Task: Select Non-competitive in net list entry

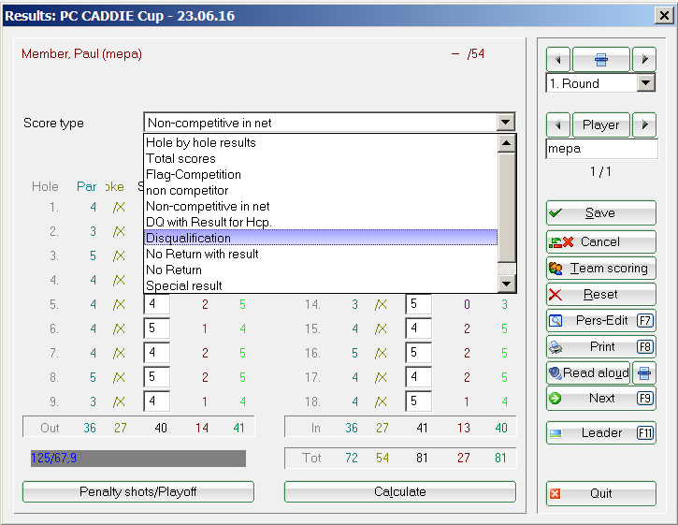Action: click(321, 206)
